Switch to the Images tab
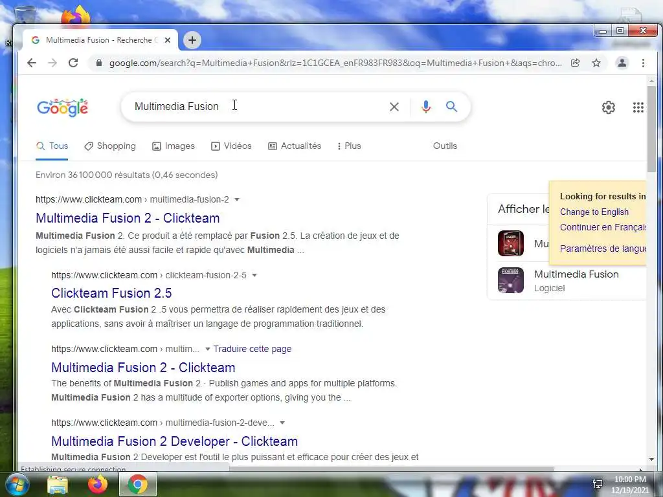Screen dimensions: 663x497 [x=174, y=146]
